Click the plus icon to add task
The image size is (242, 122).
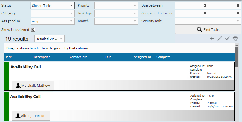[x=212, y=39]
